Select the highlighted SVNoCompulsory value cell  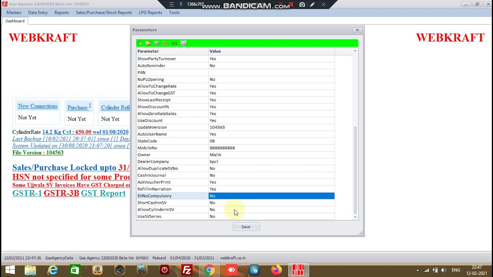tap(271, 196)
